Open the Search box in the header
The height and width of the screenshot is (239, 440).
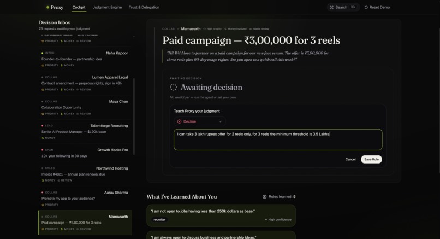pos(343,7)
